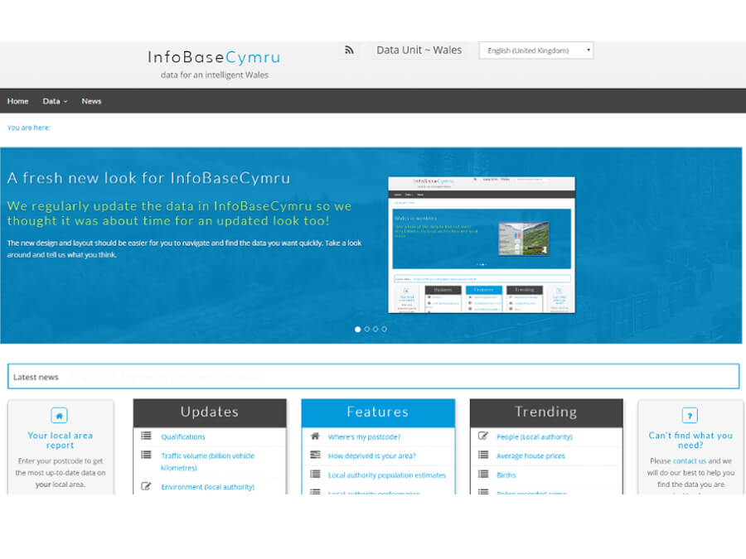Click the banner heading 'A fresh new look for InfoBaseCymru'
The image size is (746, 559).
pyautogui.click(x=149, y=178)
